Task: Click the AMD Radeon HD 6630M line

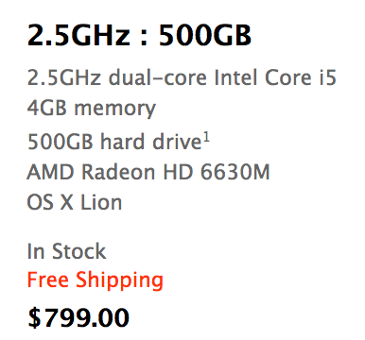Action: tap(148, 172)
